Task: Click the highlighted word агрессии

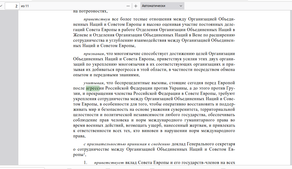Action: (95, 88)
